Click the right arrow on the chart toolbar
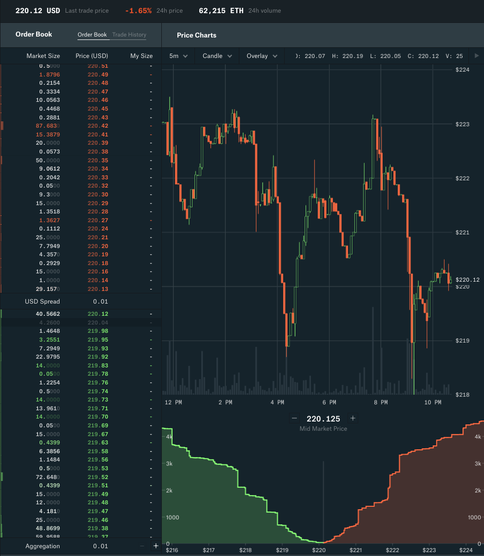The width and height of the screenshot is (484, 556). (476, 56)
